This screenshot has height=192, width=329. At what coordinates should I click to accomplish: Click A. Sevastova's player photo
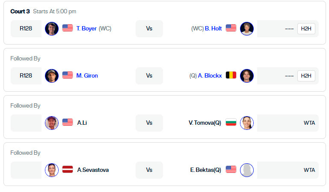52,170
